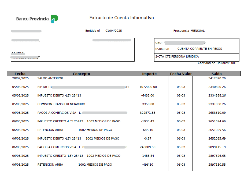
Task: Click 'IMPUESTO CREDITO -LEY 25413' in -1935.43 row
Action: pos(60,121)
